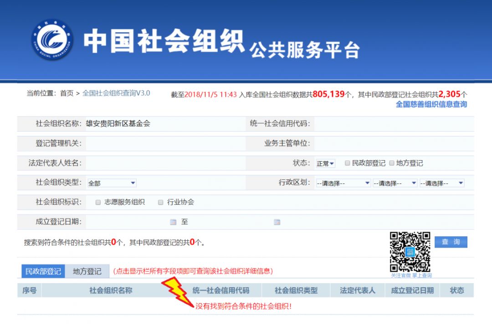Click 序号 column header

[29, 290]
